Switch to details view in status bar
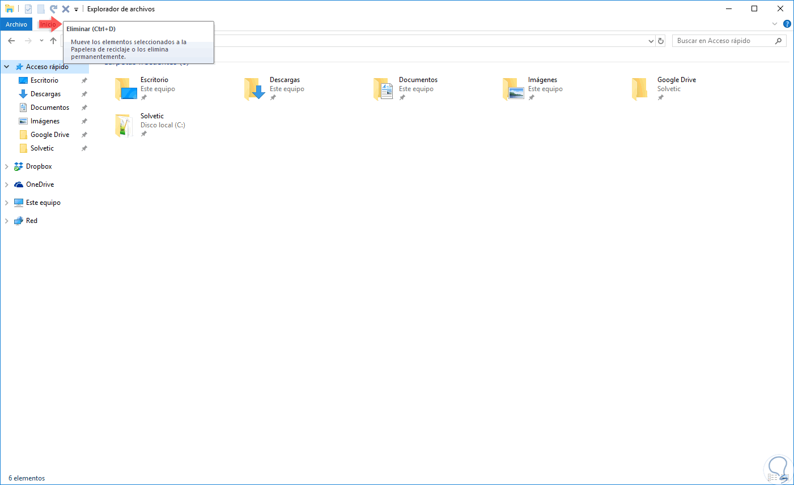Image resolution: width=794 pixels, height=485 pixels. [x=774, y=478]
